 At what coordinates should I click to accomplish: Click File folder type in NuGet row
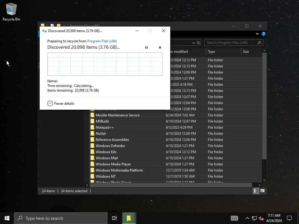click(215, 134)
